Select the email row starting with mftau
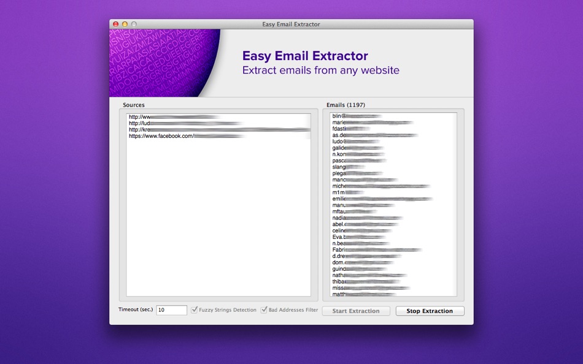This screenshot has height=364, width=583. tap(393, 211)
